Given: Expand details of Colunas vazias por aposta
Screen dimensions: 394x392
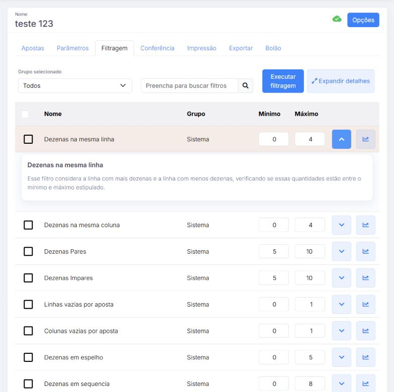Looking at the screenshot, I should pyautogui.click(x=342, y=331).
